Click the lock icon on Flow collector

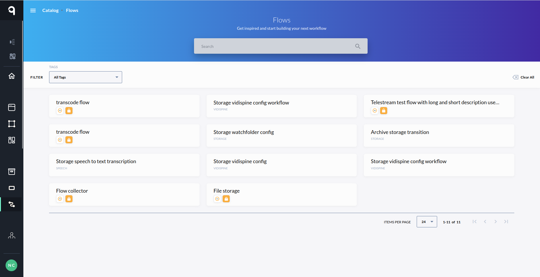[x=69, y=199]
